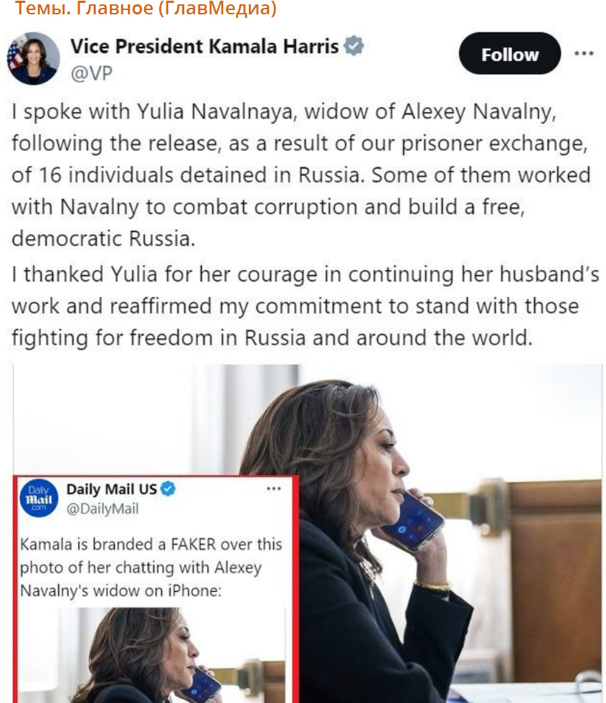Click verified badge beside Kamala Harris name

click(354, 47)
